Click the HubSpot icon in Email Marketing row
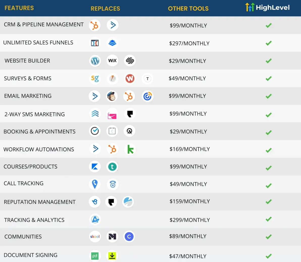Image resolution: width=301 pixels, height=262 pixels. pos(129,96)
